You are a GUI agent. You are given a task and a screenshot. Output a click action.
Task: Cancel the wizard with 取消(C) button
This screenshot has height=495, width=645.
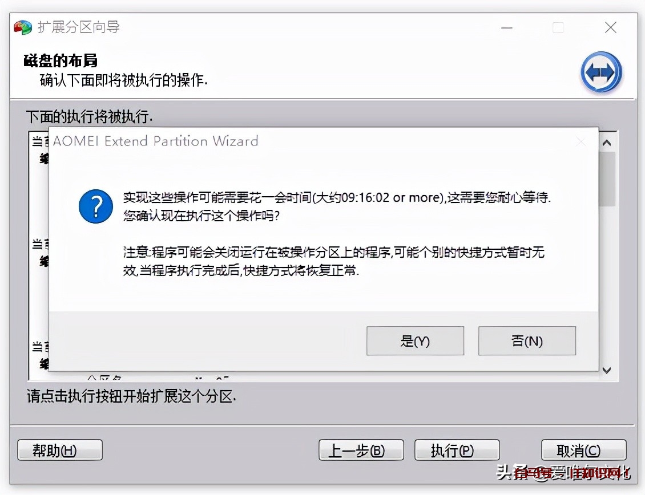(584, 450)
